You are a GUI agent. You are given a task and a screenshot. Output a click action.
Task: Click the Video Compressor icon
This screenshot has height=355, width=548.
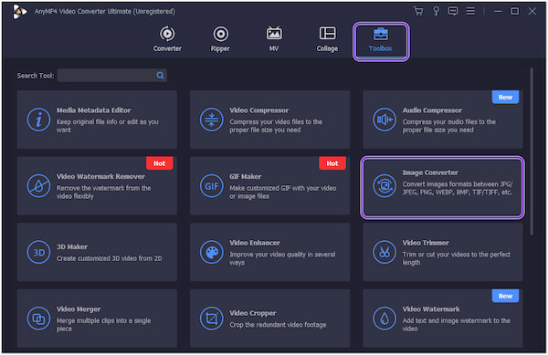pos(212,120)
